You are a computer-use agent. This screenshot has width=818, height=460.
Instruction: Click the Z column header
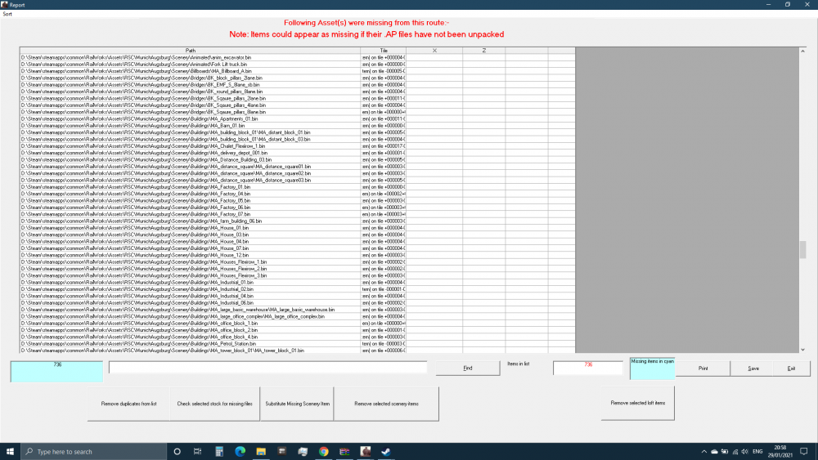click(x=483, y=51)
